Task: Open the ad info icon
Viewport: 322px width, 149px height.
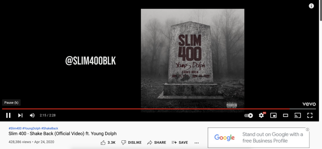Action: (x=308, y=129)
